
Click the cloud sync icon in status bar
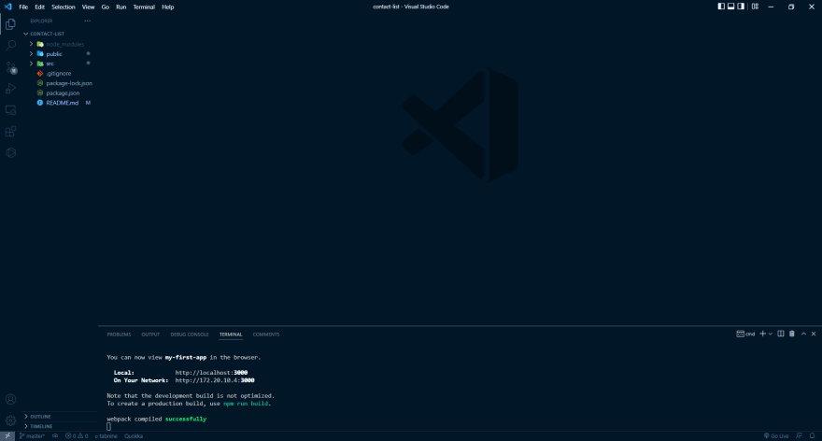[x=55, y=435]
